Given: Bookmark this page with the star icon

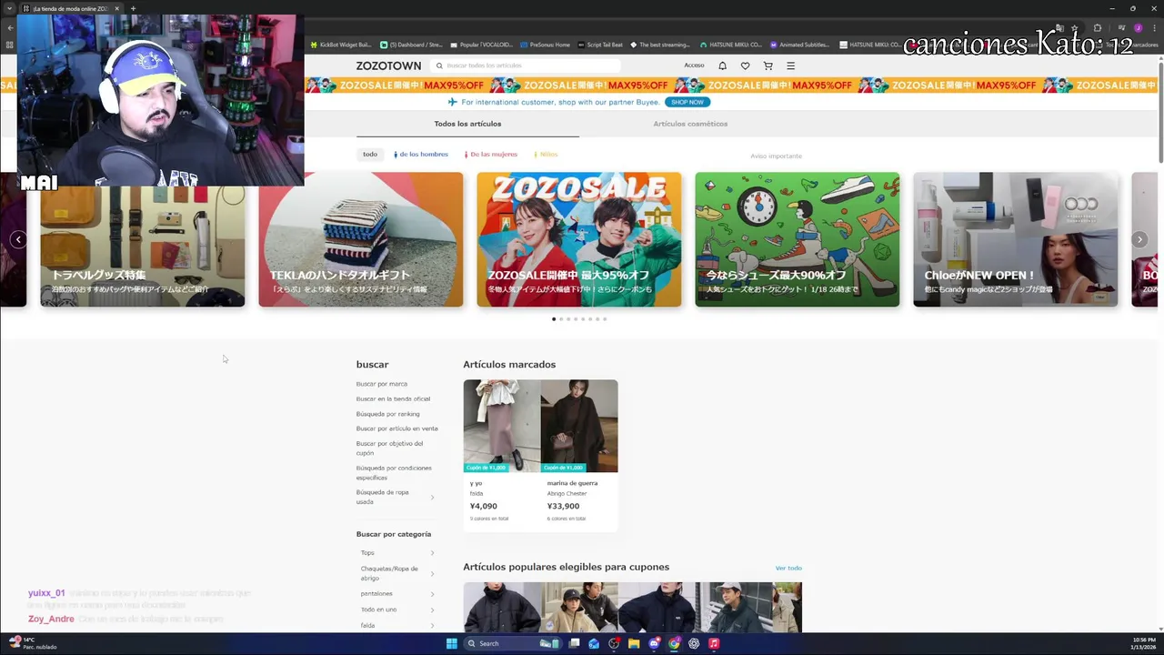Looking at the screenshot, I should coord(1075,27).
